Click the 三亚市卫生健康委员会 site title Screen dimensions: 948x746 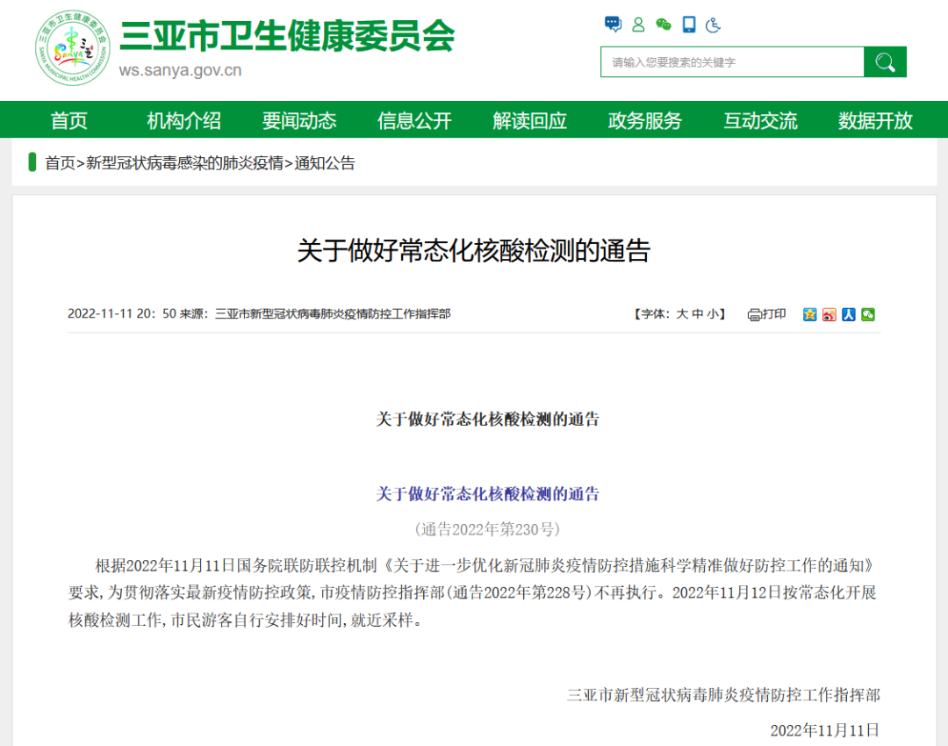[287, 35]
